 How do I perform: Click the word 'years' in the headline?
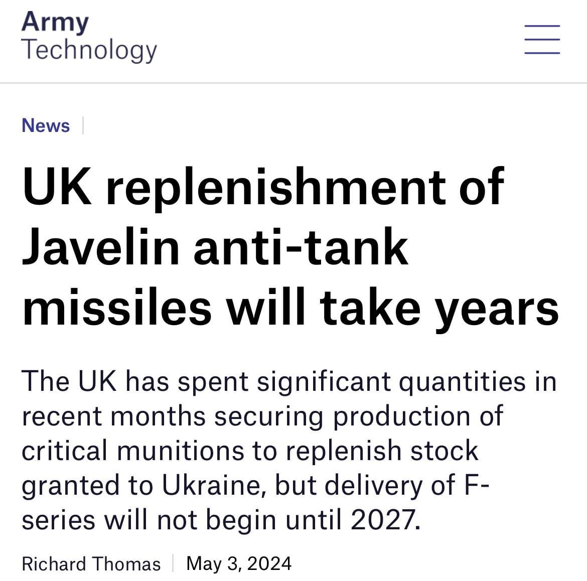click(498, 313)
